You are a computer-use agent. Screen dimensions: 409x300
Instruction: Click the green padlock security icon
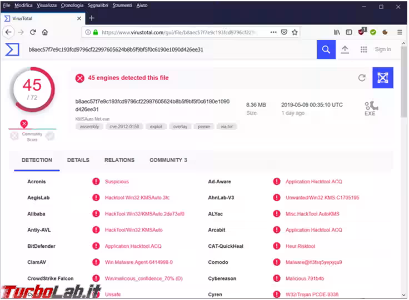point(96,32)
